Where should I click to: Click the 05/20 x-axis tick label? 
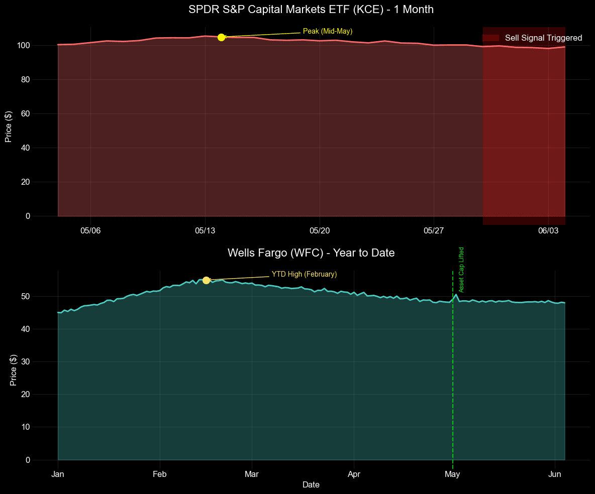(x=319, y=231)
